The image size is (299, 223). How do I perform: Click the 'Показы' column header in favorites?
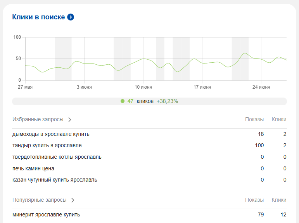[x=254, y=119]
